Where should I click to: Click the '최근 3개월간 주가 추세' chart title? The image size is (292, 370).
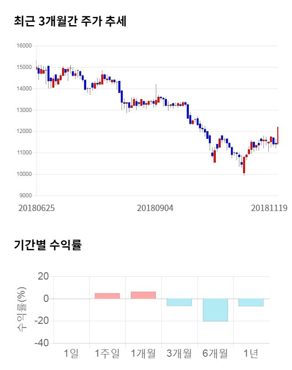click(70, 21)
